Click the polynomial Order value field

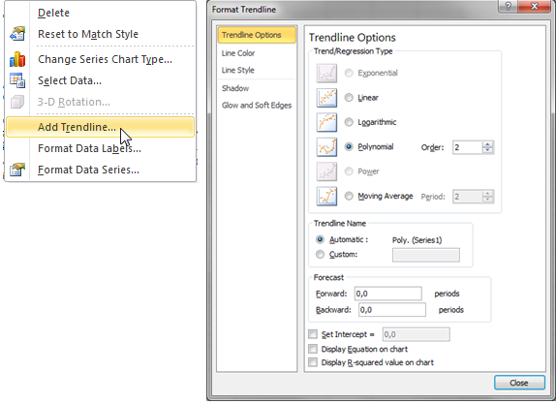468,147
